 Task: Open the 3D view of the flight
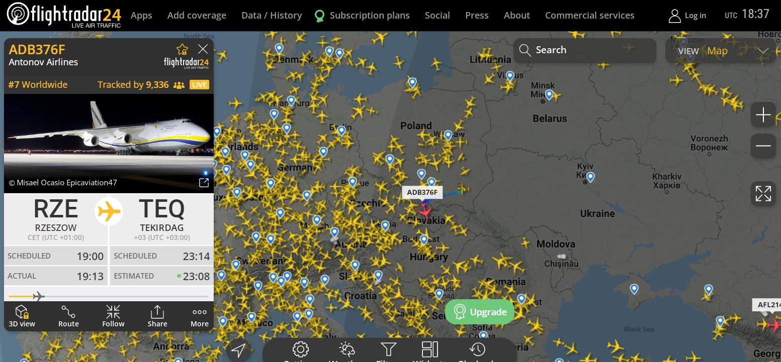22,316
